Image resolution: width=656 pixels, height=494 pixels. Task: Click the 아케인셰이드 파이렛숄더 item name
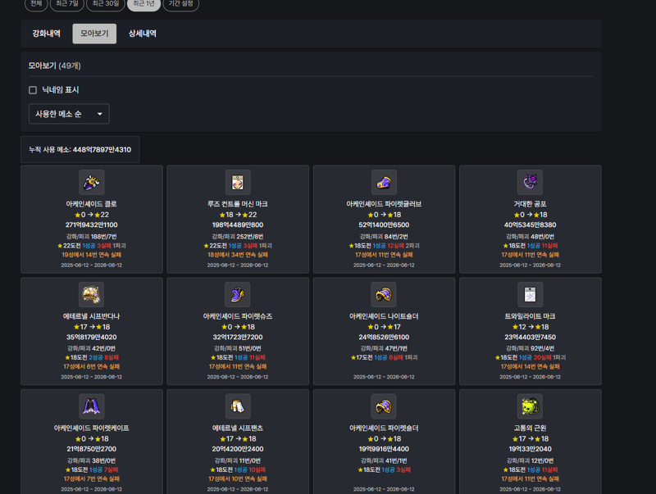[x=384, y=428]
